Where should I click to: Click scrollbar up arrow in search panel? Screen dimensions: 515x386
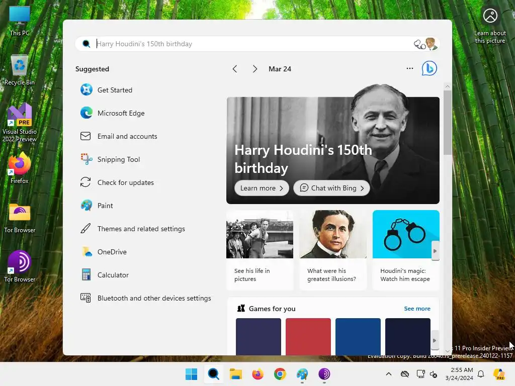[447, 86]
